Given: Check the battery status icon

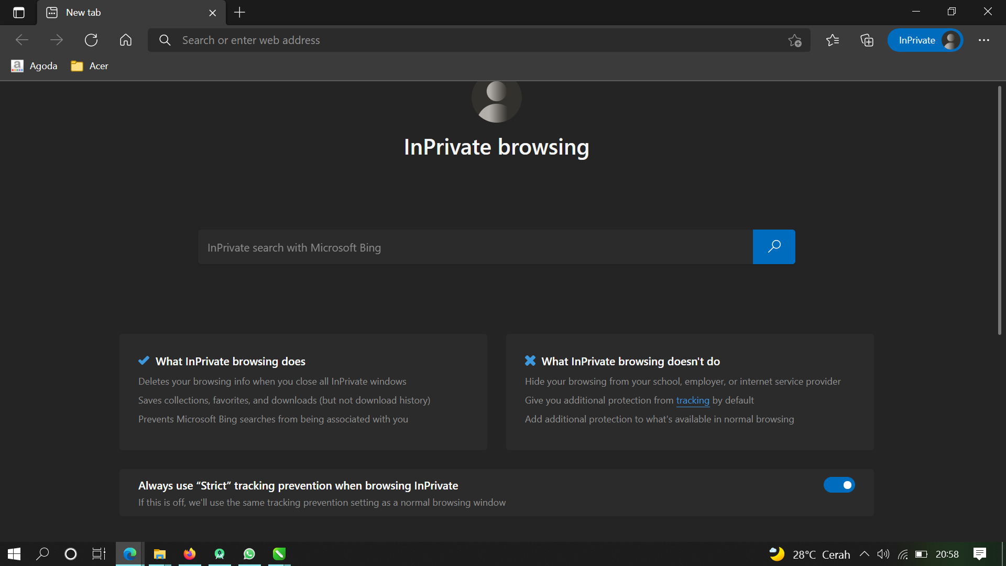Looking at the screenshot, I should 921,554.
